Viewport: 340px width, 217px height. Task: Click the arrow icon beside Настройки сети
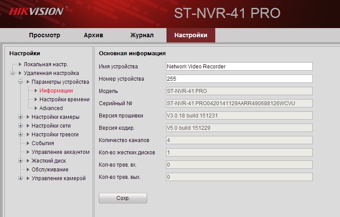pos(28,126)
